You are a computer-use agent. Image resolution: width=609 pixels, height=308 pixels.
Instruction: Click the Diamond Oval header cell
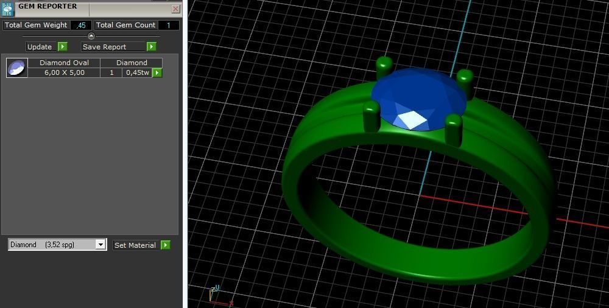click(x=64, y=63)
